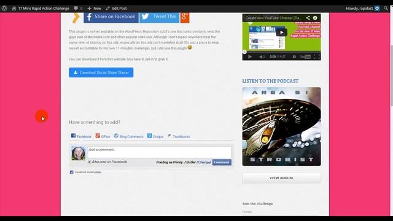Open the WordPress logo menu
The width and height of the screenshot is (393, 221).
[4, 8]
